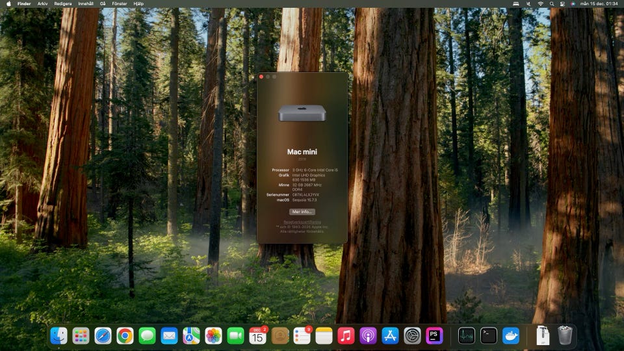Open the Regelverkscertifiering link
Viewport: 624px width, 351px height.
[302, 222]
